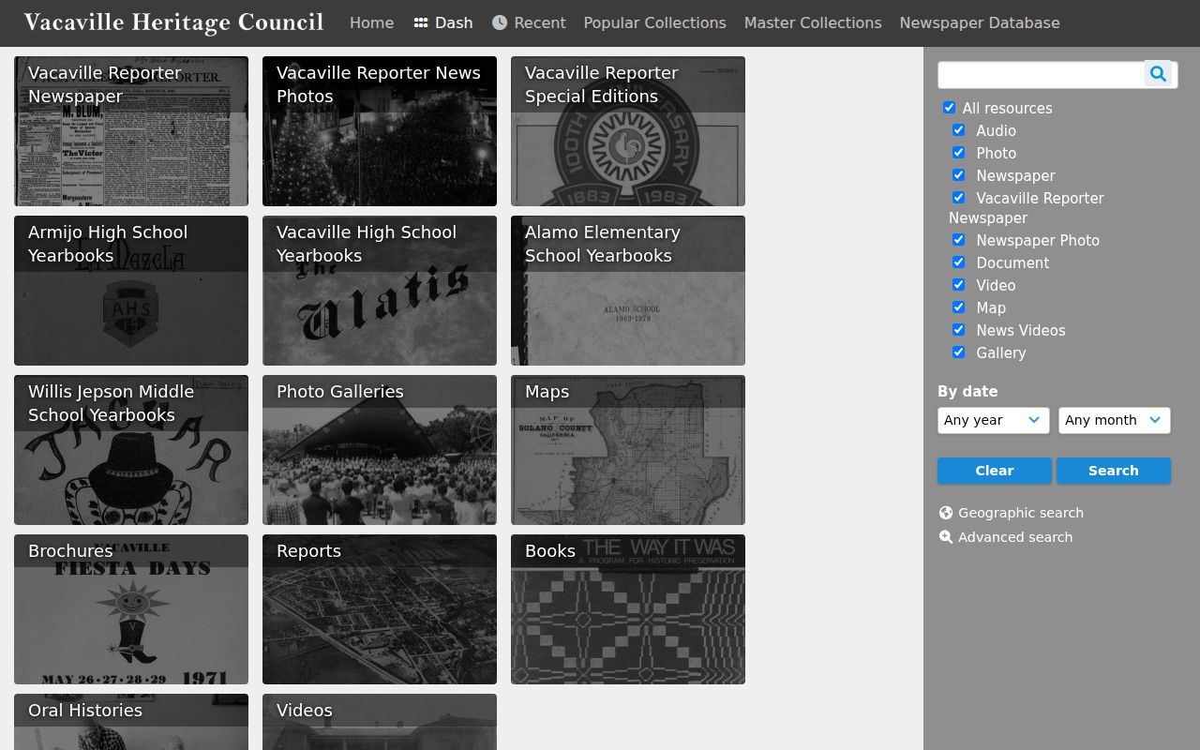Uncheck the Document checkbox

tap(958, 262)
